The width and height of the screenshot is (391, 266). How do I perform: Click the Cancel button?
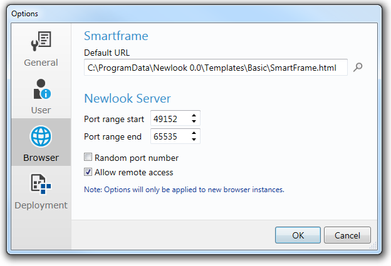(x=347, y=235)
